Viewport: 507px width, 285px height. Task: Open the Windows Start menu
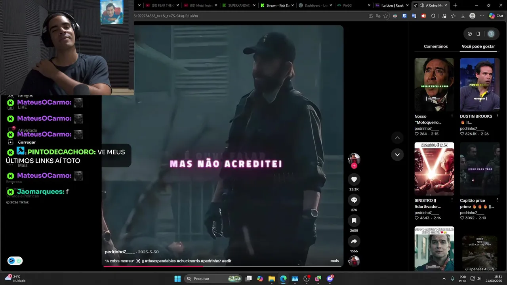tap(177, 279)
